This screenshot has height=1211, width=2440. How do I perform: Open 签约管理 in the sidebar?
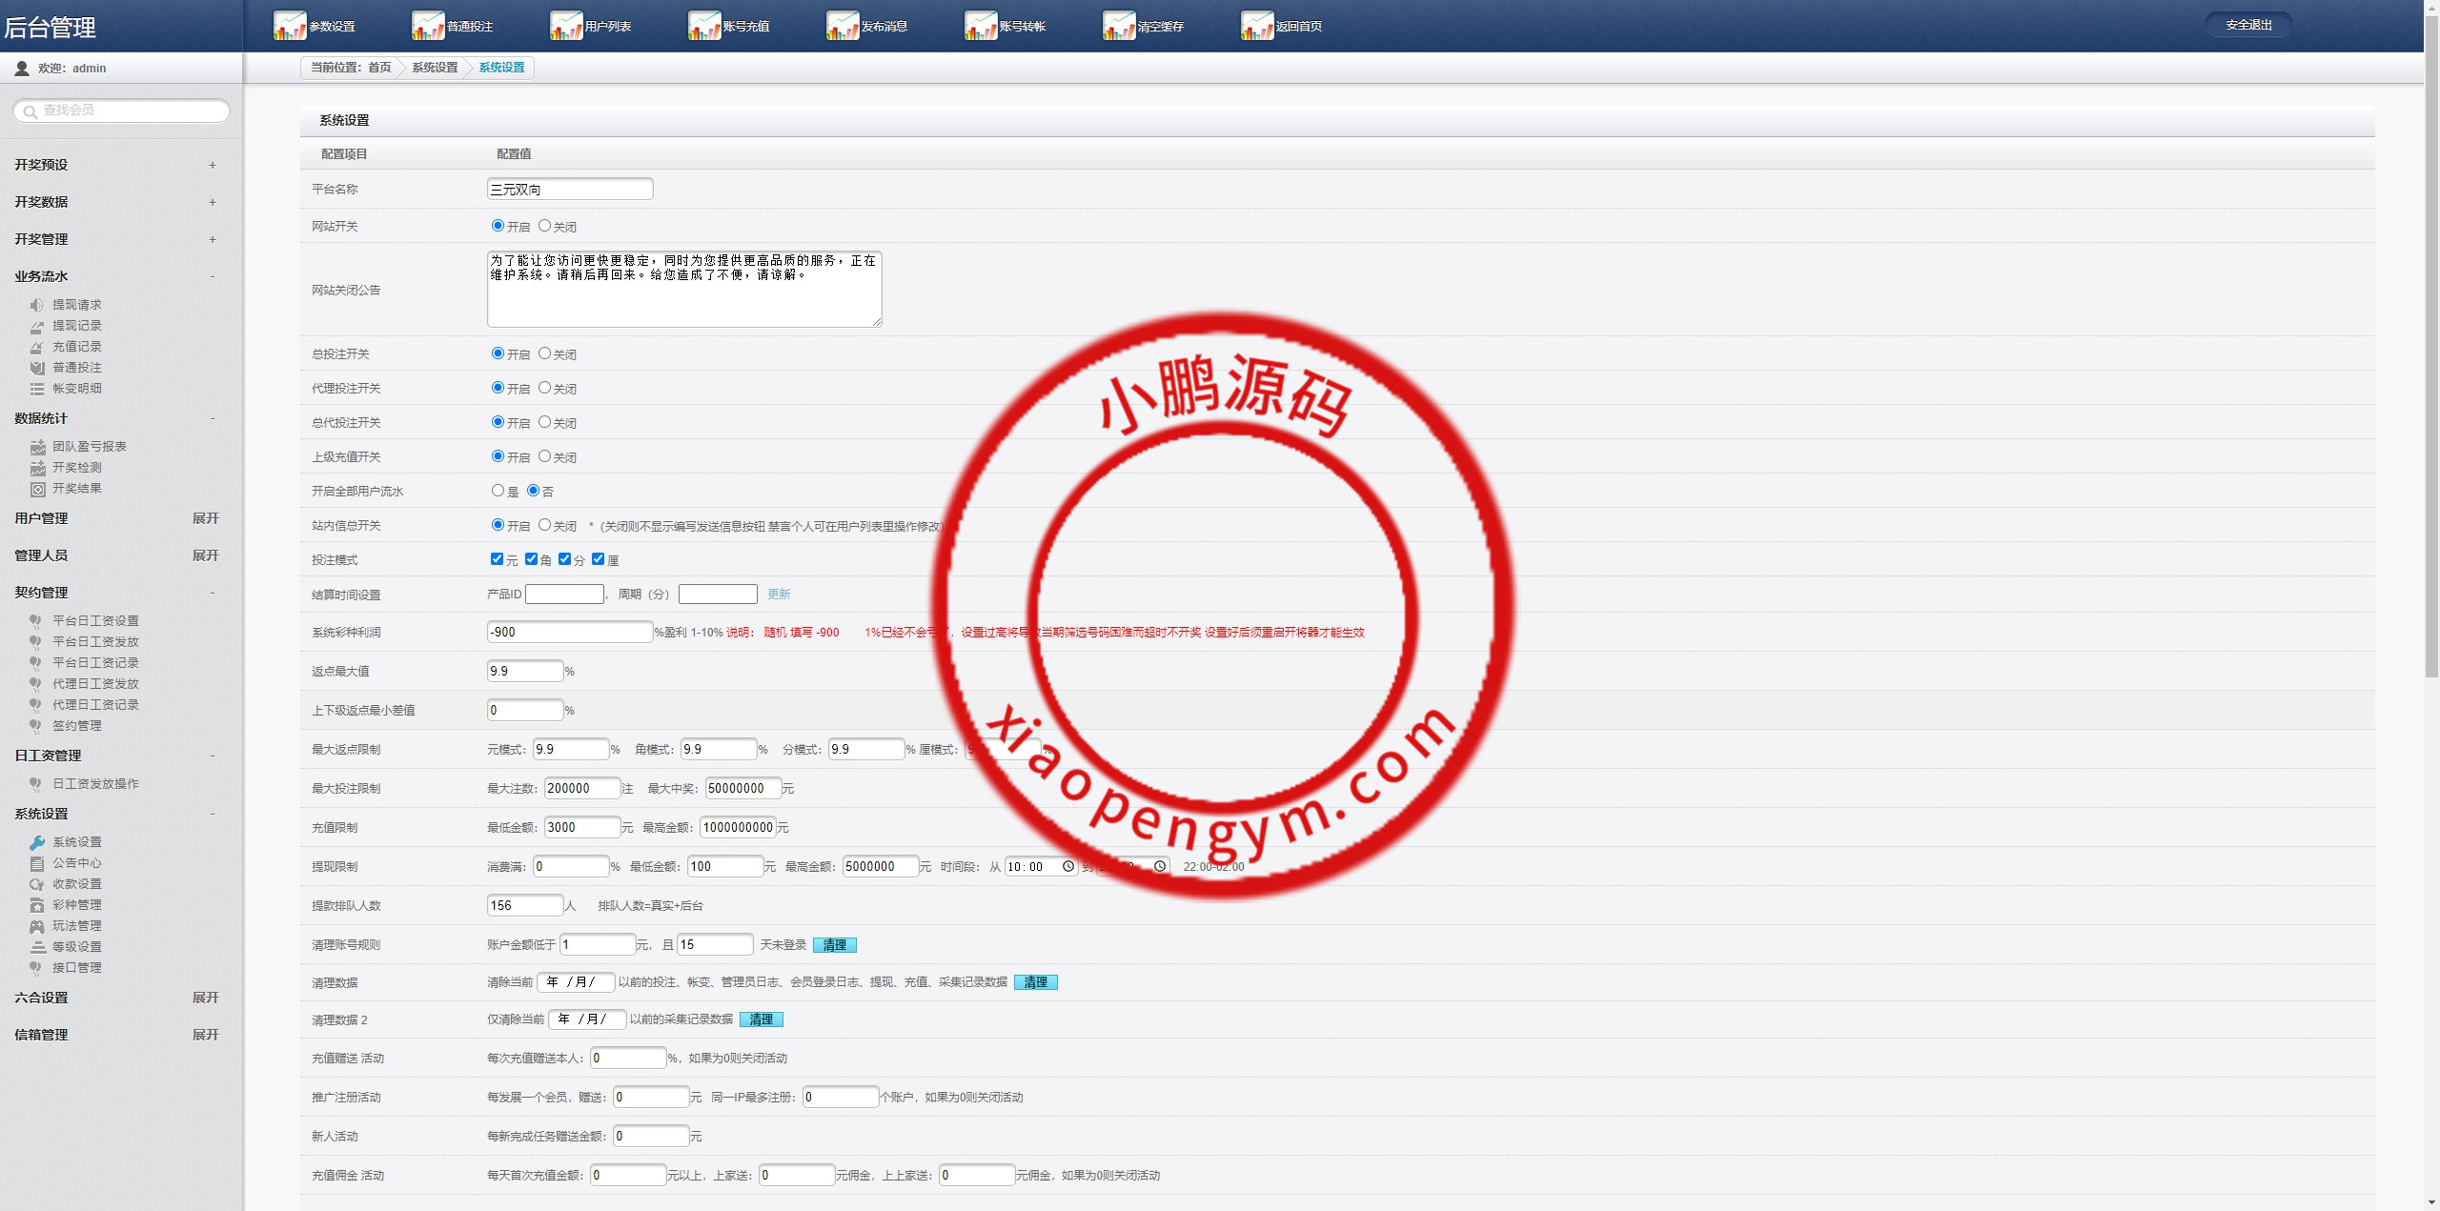[77, 726]
